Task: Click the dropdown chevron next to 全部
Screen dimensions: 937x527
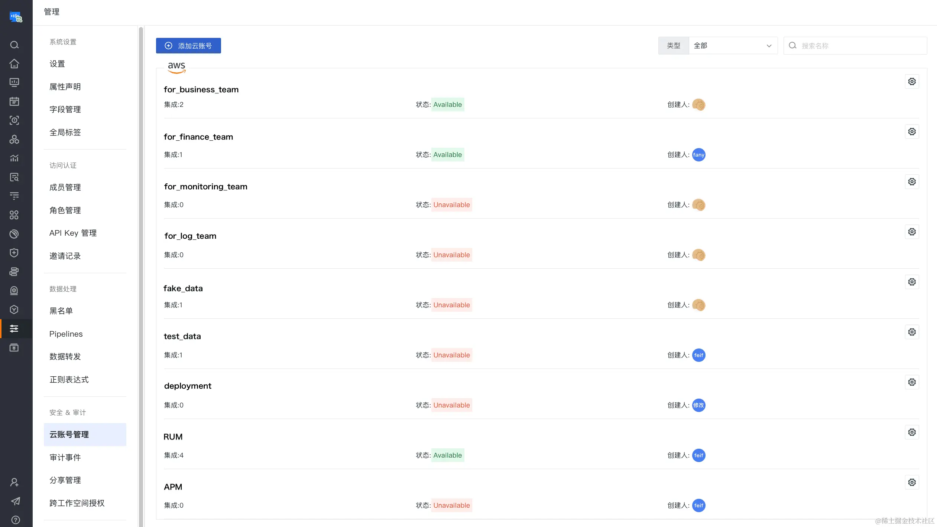Action: [769, 46]
